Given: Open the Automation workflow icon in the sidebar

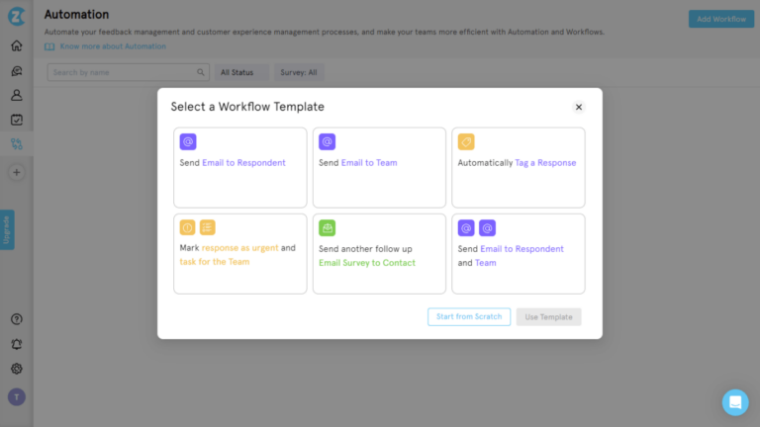Looking at the screenshot, I should tap(17, 143).
